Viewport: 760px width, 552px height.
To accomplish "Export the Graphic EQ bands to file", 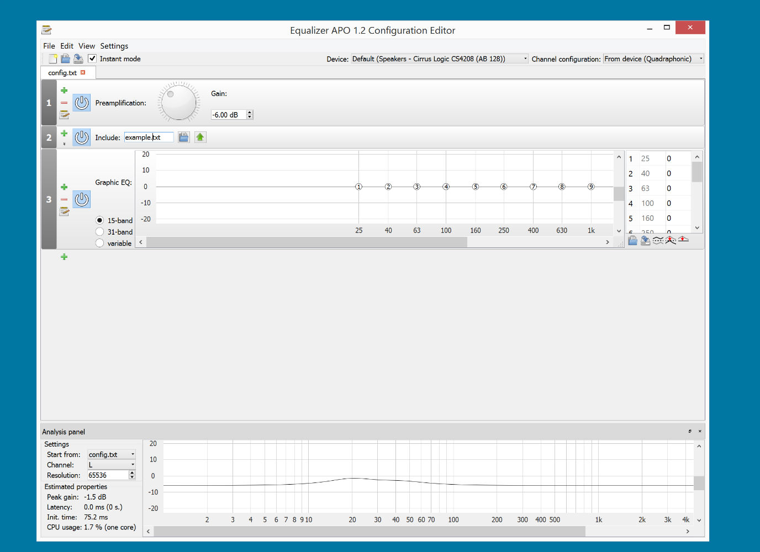I will 645,240.
